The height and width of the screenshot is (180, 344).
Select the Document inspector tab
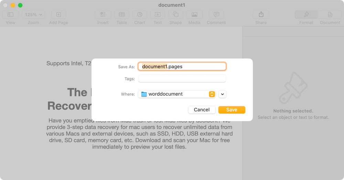pos(330,15)
